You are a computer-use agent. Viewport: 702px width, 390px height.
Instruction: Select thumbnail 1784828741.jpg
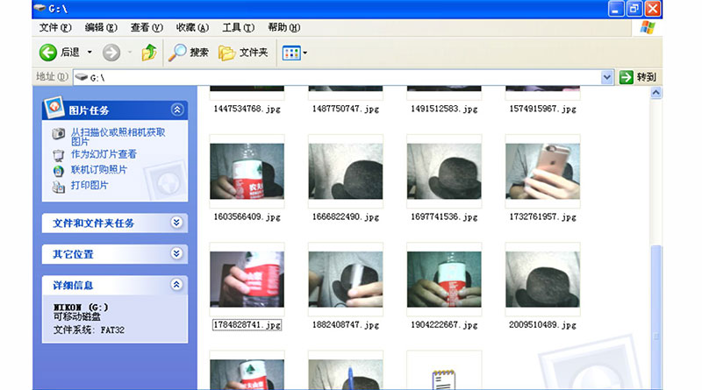(247, 279)
